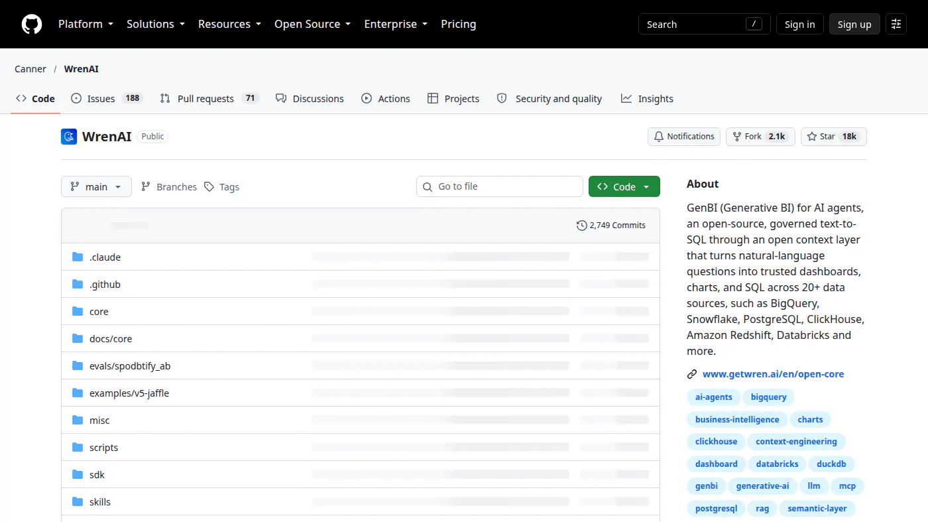928x522 pixels.
Task: Click the WrenAI repository avatar icon
Action: click(69, 137)
